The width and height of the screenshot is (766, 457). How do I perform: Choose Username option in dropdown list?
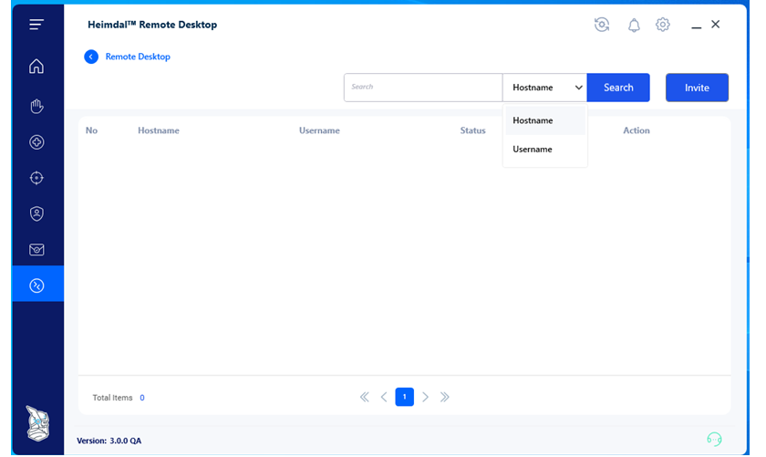tap(544, 149)
